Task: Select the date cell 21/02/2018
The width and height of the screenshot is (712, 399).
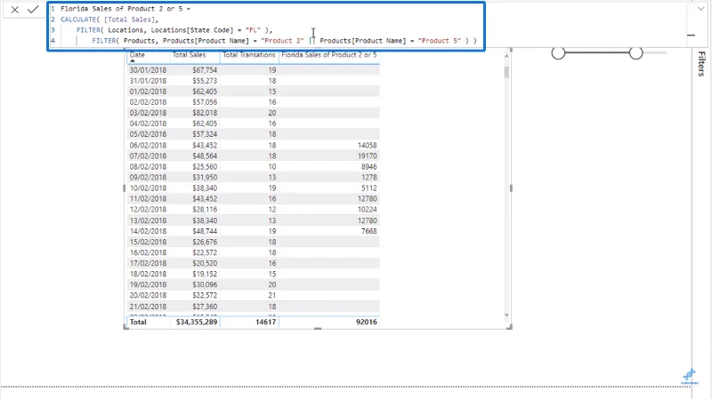Action: 148,307
